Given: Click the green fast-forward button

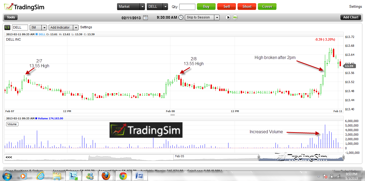Looking at the screenshot, I should 235,17.
